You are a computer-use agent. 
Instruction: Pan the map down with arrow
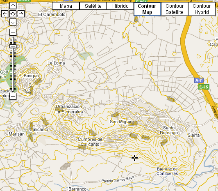pyautogui.click(x=13, y=22)
